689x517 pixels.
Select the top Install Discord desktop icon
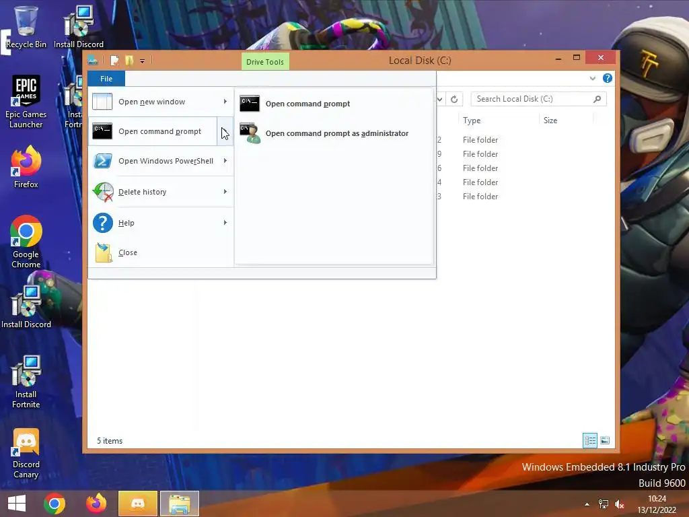click(79, 26)
